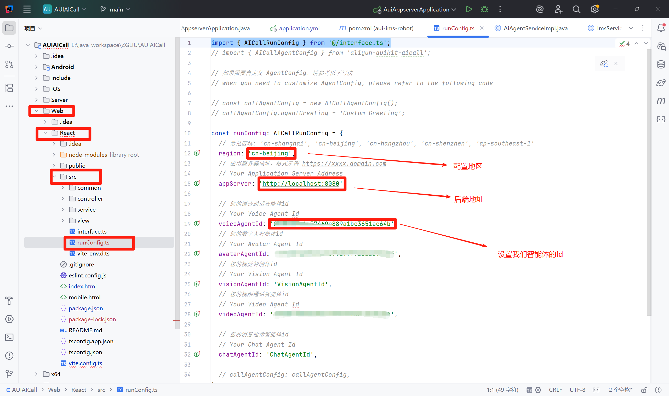Open the main branch dropdown

coord(116,9)
